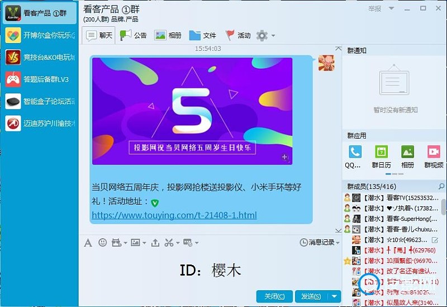The height and width of the screenshot is (307, 447).
Task: Expand the arrow beside the settings gear
Action: (273, 36)
